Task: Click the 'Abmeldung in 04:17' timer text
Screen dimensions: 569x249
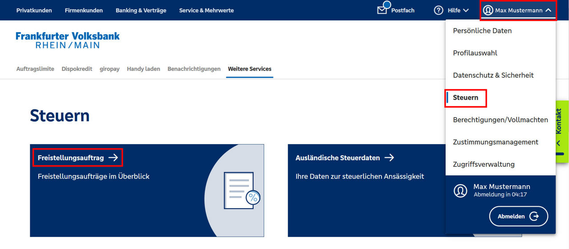Action: click(500, 195)
